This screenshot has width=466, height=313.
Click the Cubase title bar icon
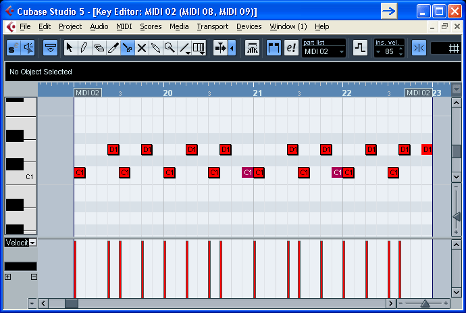(x=10, y=11)
